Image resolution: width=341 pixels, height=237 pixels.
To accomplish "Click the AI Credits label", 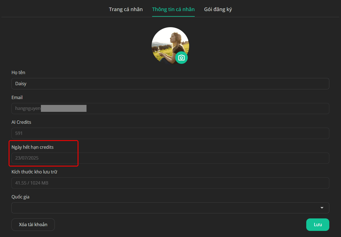I will tap(21, 122).
